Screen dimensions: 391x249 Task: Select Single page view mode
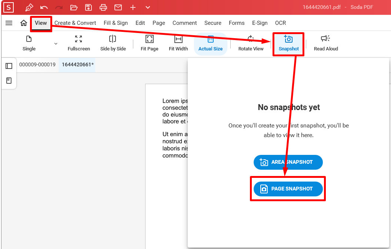pos(29,43)
